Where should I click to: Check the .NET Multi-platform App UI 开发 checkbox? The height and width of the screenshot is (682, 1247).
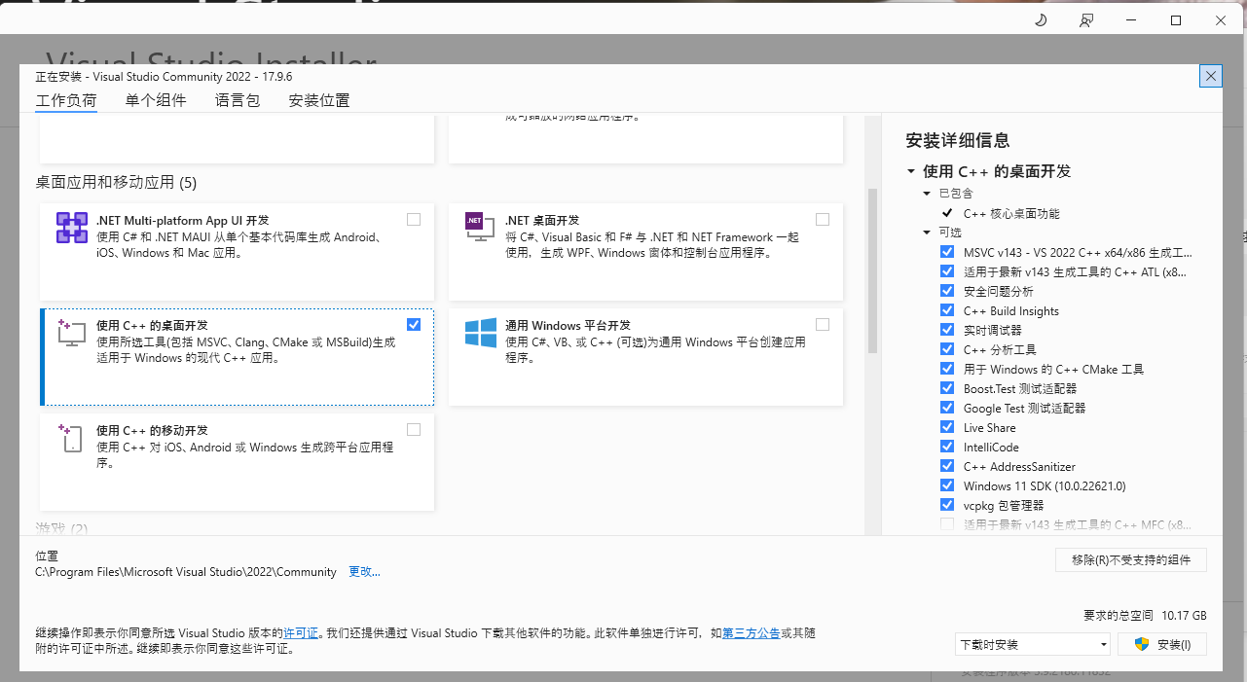point(414,220)
